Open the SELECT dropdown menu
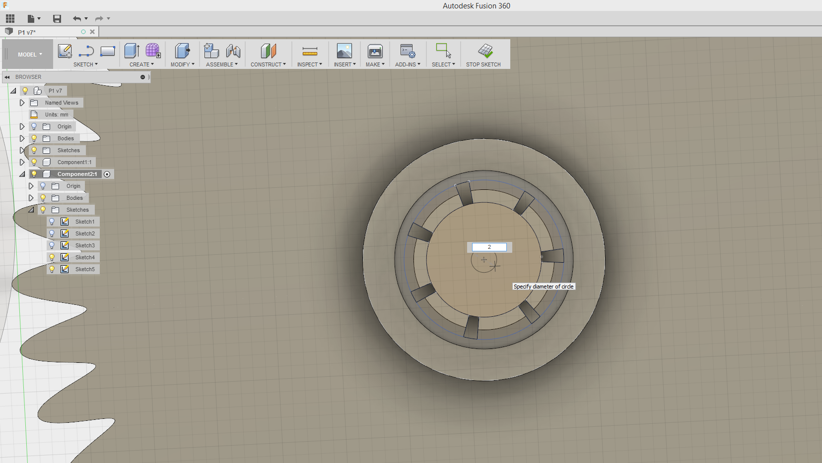 pyautogui.click(x=443, y=64)
